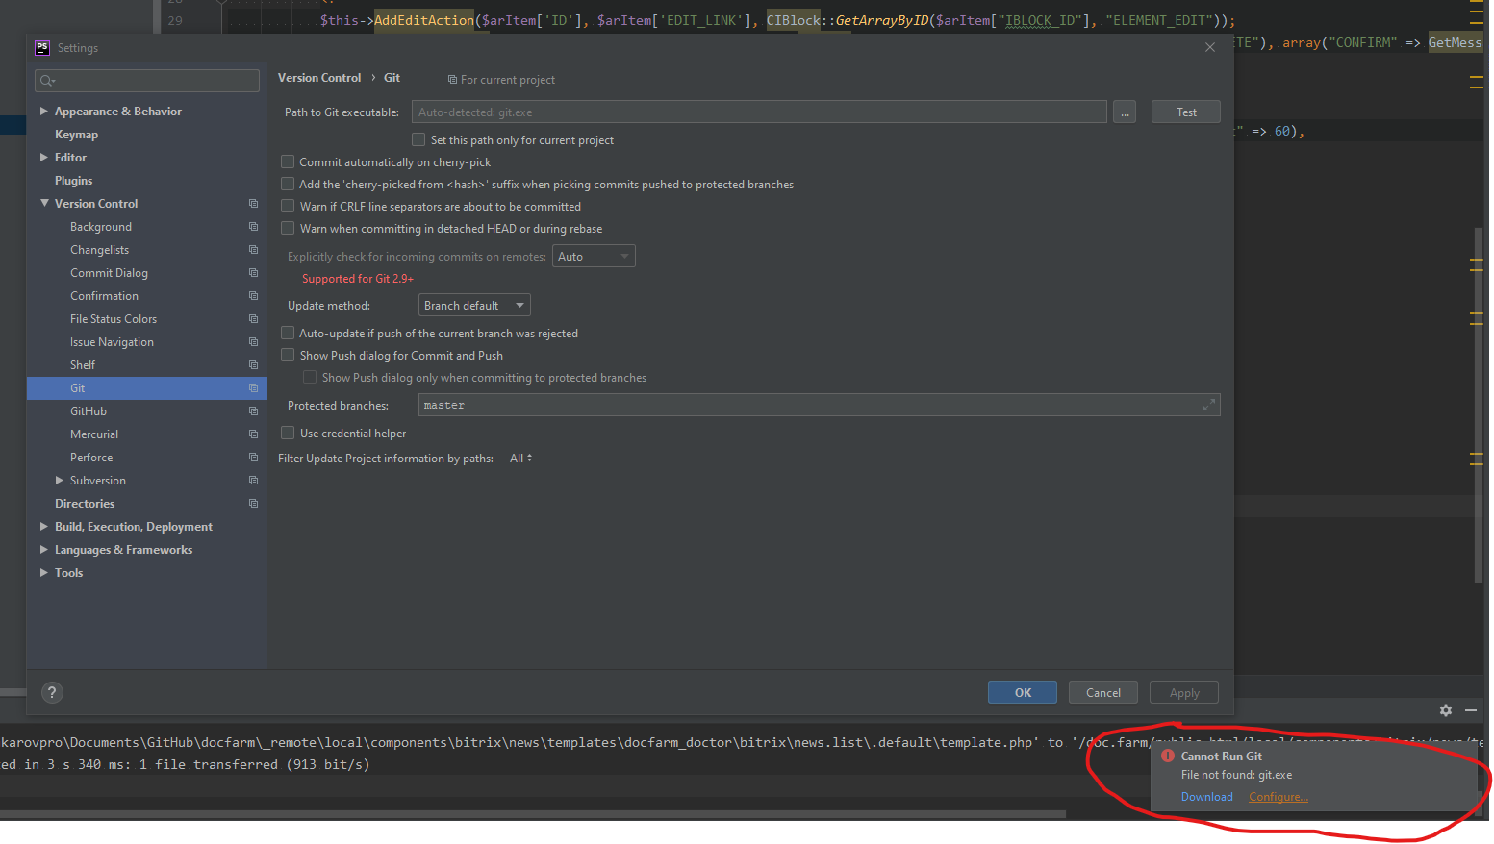Expand the Editor tree node arrow

pos(44,158)
